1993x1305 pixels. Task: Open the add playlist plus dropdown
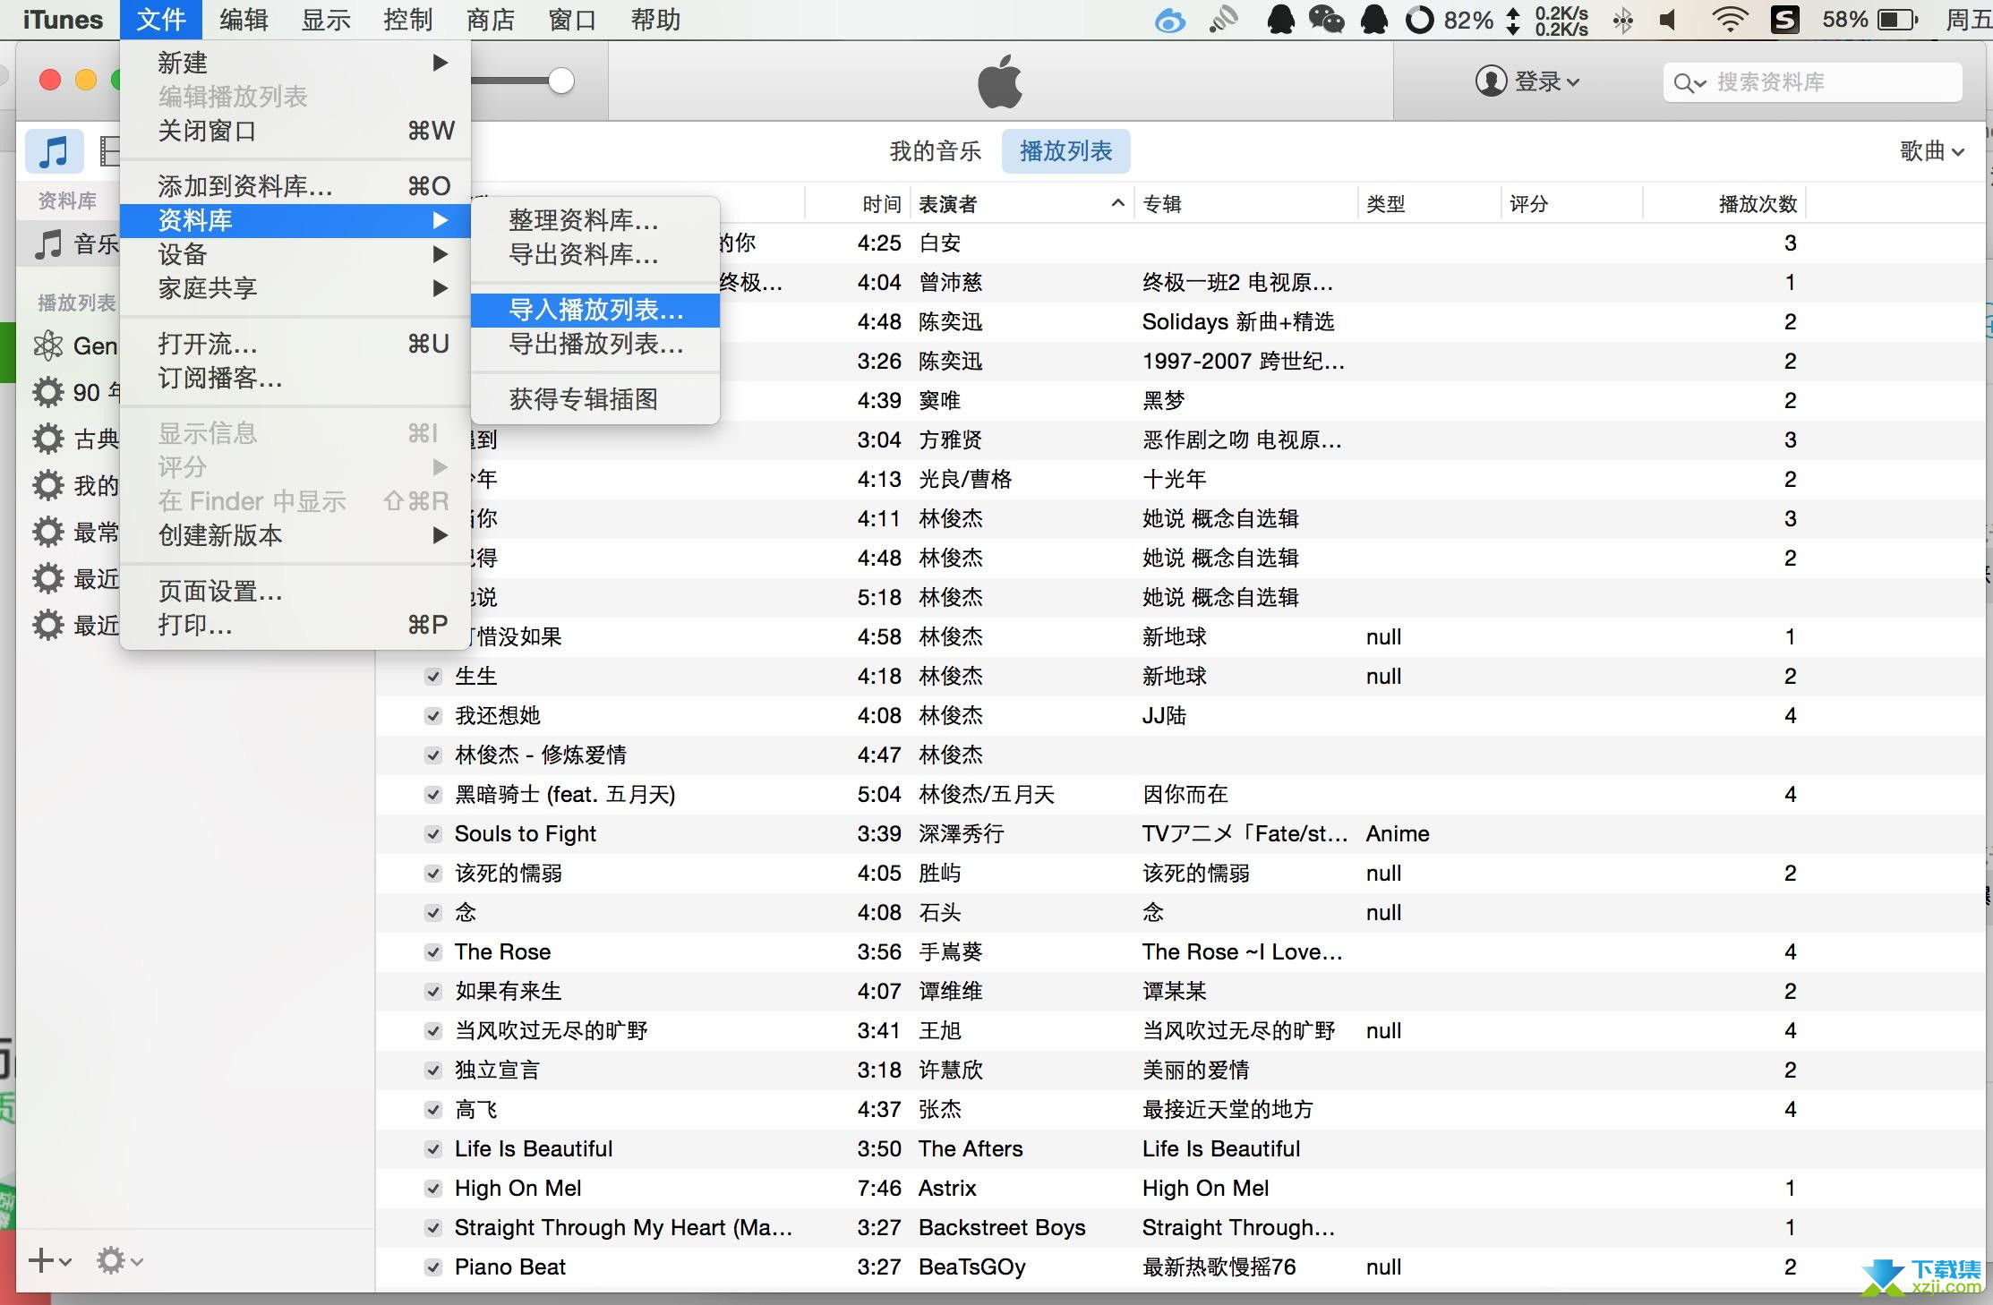[x=50, y=1261]
